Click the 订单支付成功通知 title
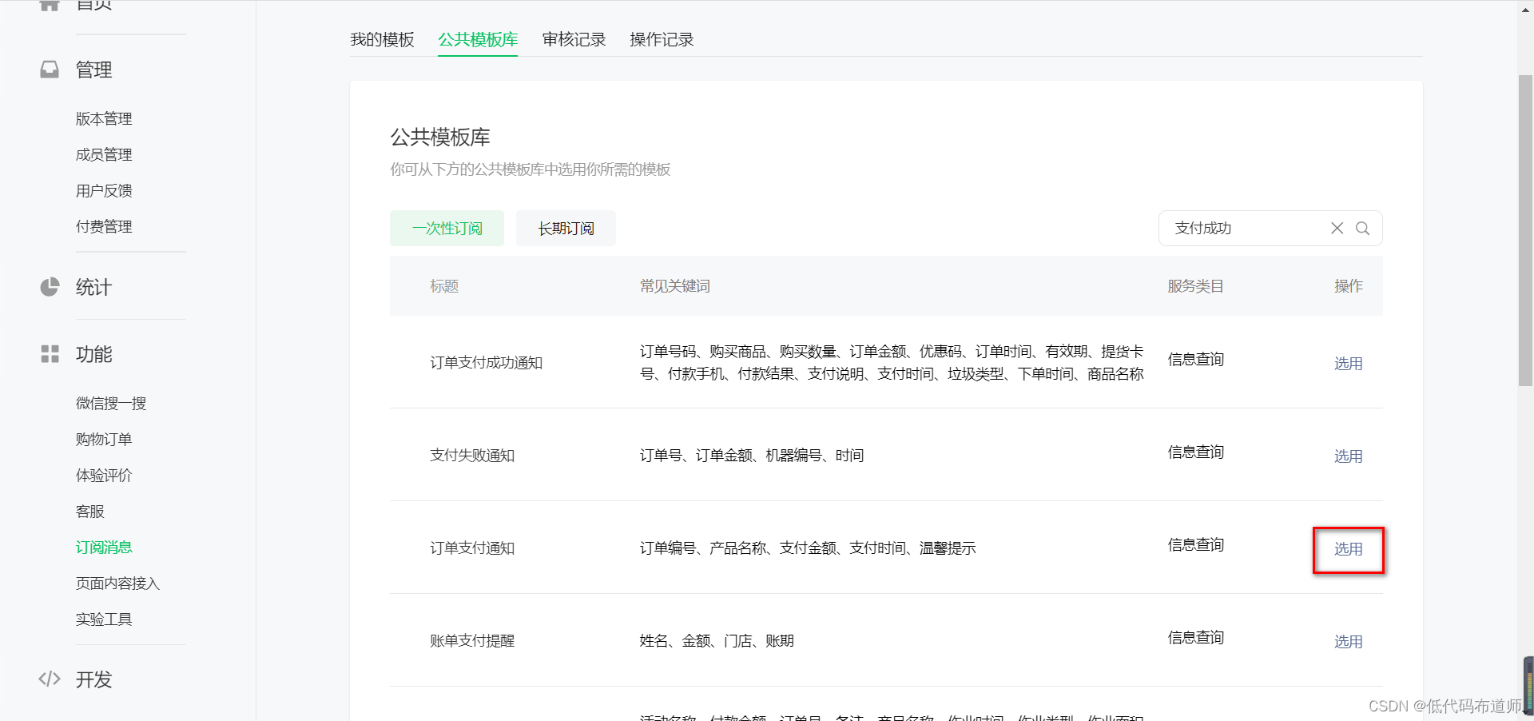This screenshot has width=1534, height=721. click(486, 362)
